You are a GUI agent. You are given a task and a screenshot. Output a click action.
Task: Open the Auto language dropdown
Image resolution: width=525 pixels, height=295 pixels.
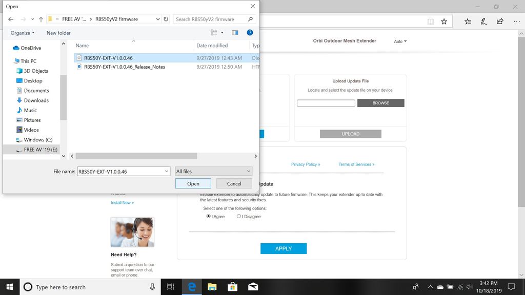pos(400,41)
